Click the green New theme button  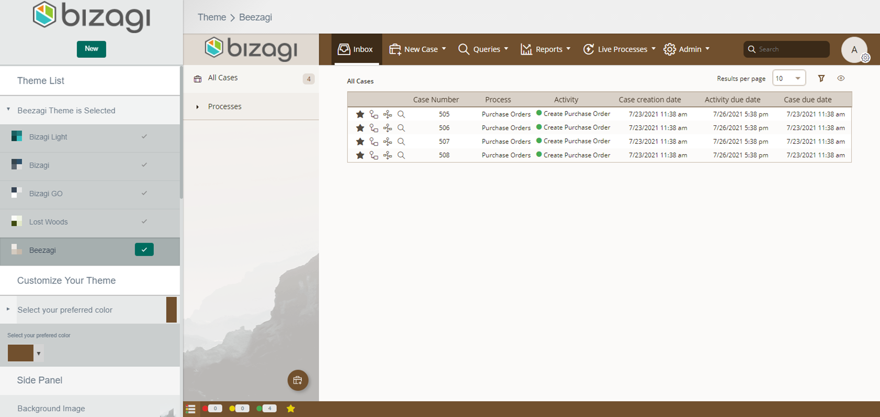pos(92,49)
